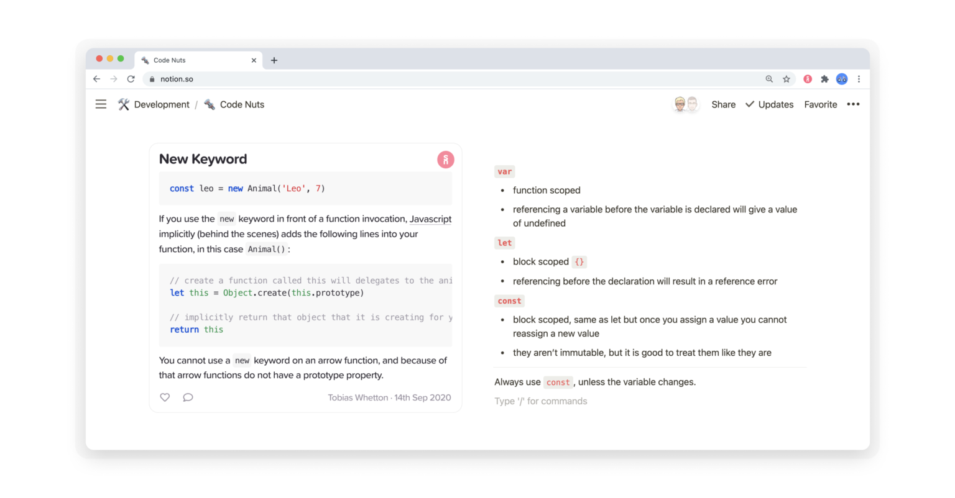Open Chrome's vertical dots menu

point(859,79)
